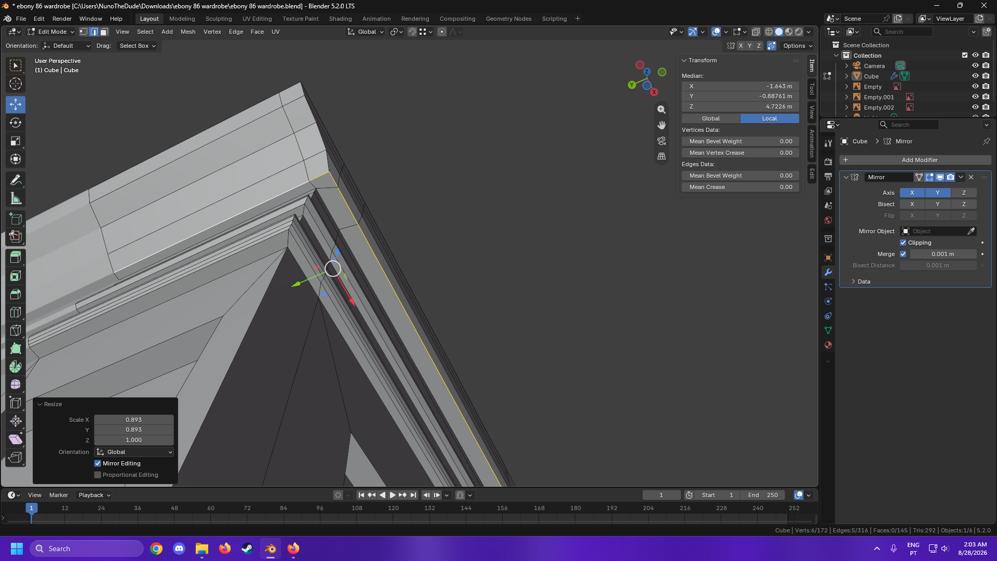997x561 pixels.
Task: Activate the Scale tool
Action: click(16, 141)
